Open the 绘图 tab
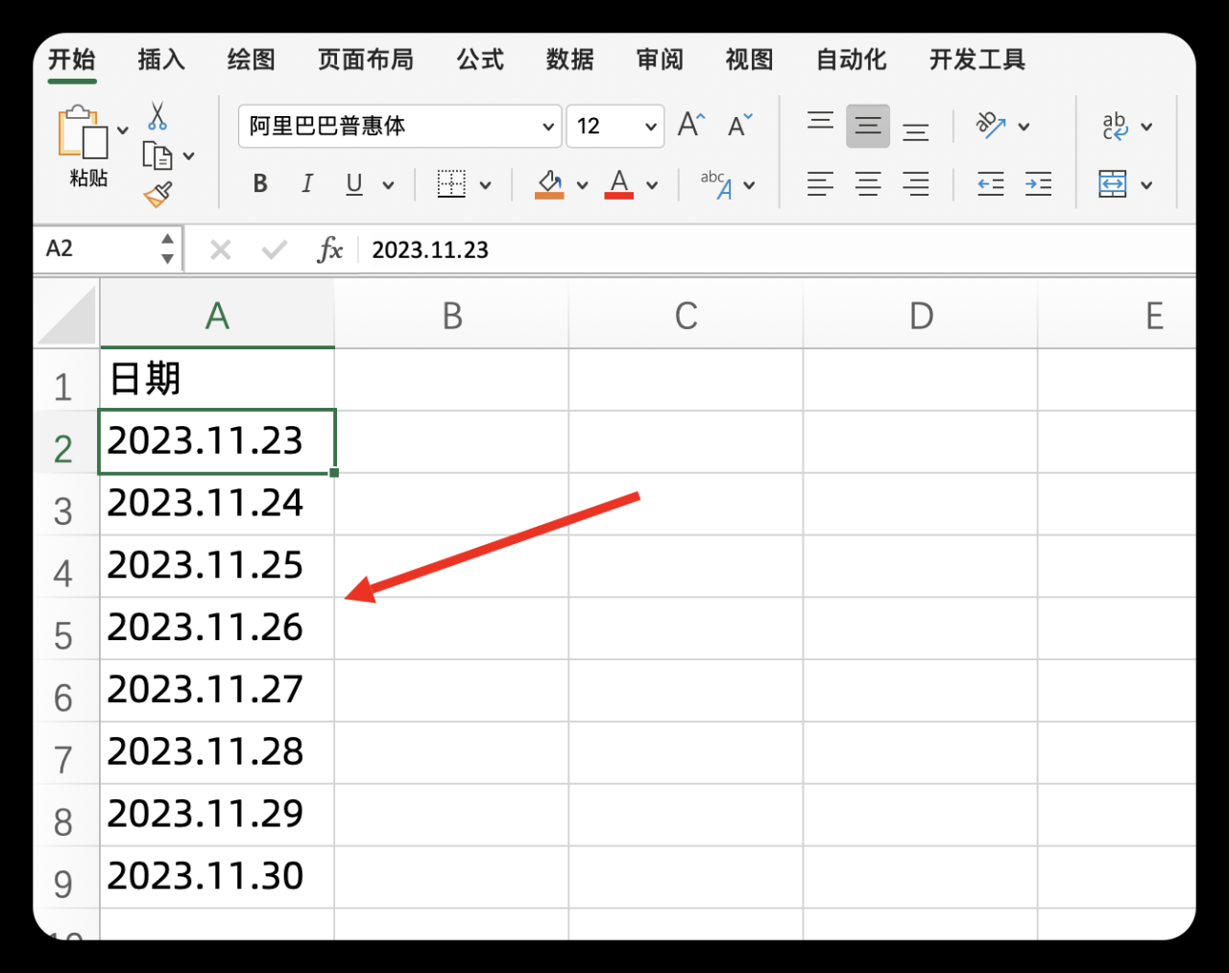 [x=252, y=59]
